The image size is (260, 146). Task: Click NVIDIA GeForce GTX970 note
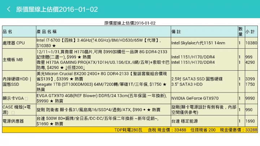(x=195, y=98)
